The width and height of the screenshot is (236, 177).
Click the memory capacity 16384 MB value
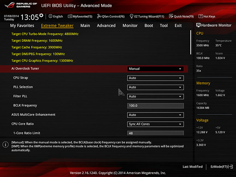click(x=203, y=108)
